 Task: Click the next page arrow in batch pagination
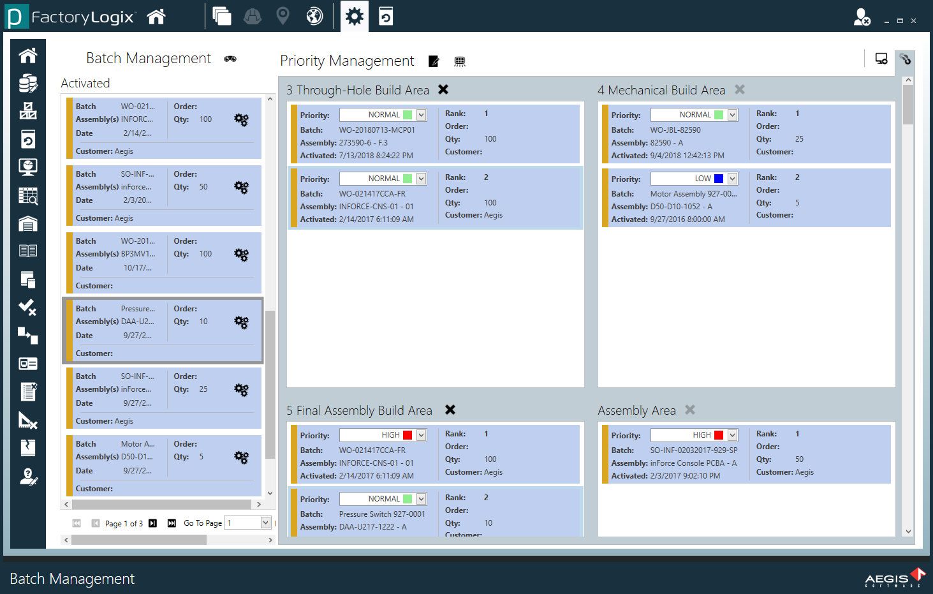[152, 523]
